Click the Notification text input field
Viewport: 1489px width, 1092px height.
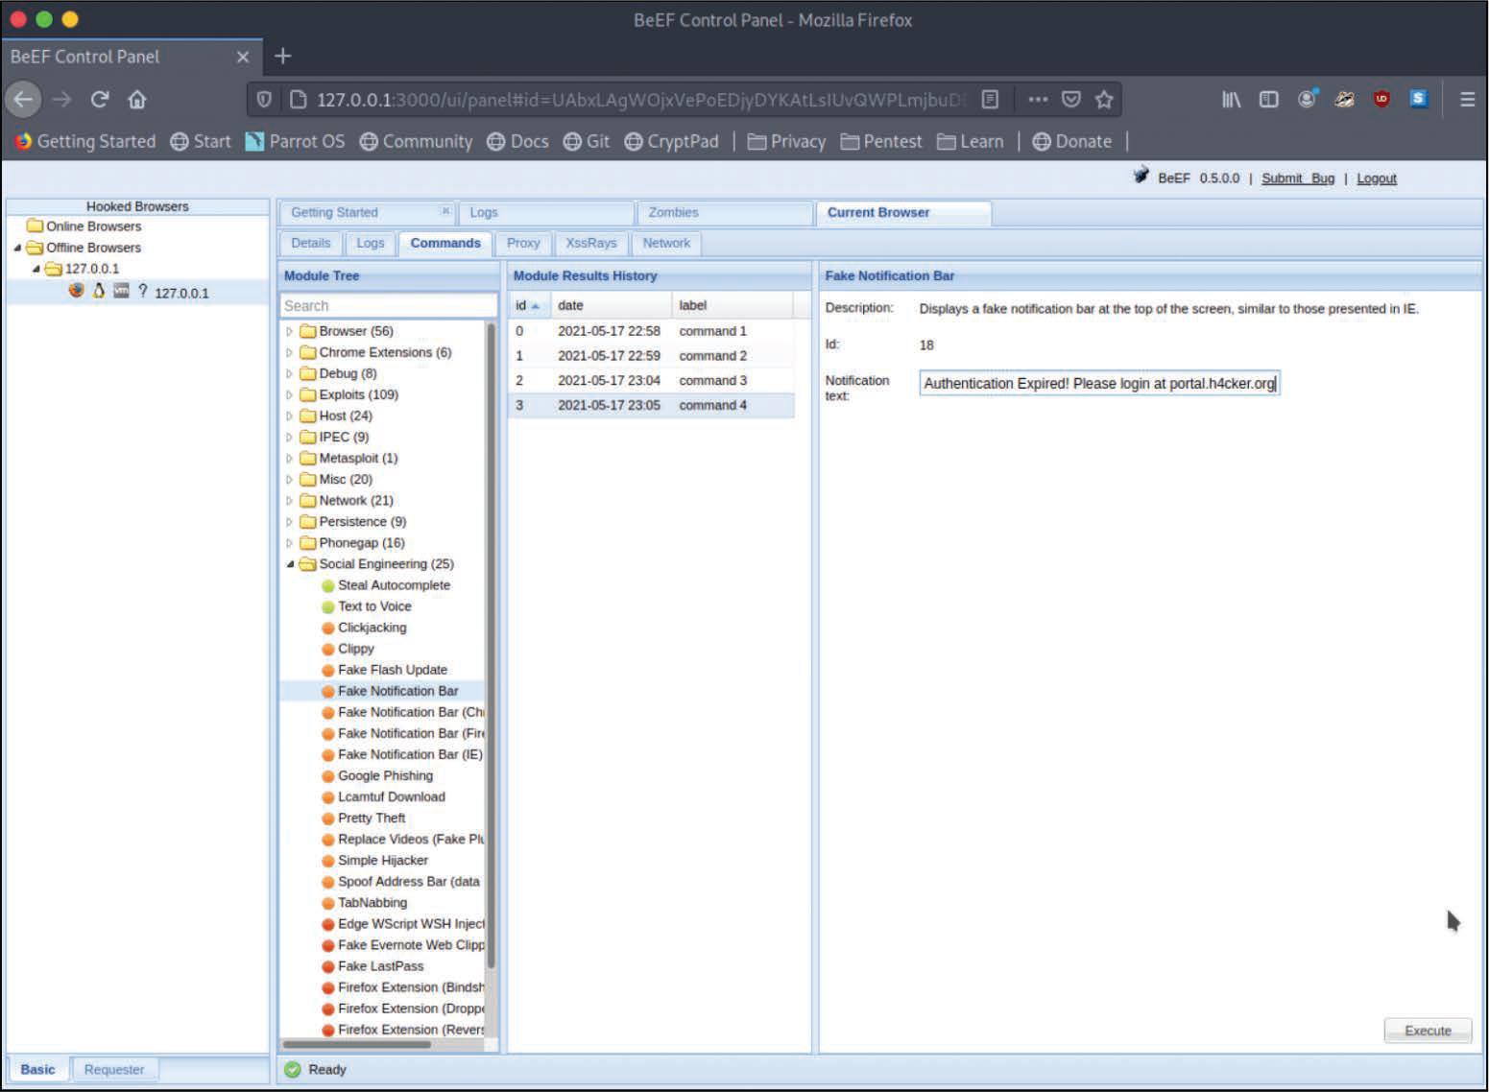pyautogui.click(x=1098, y=384)
